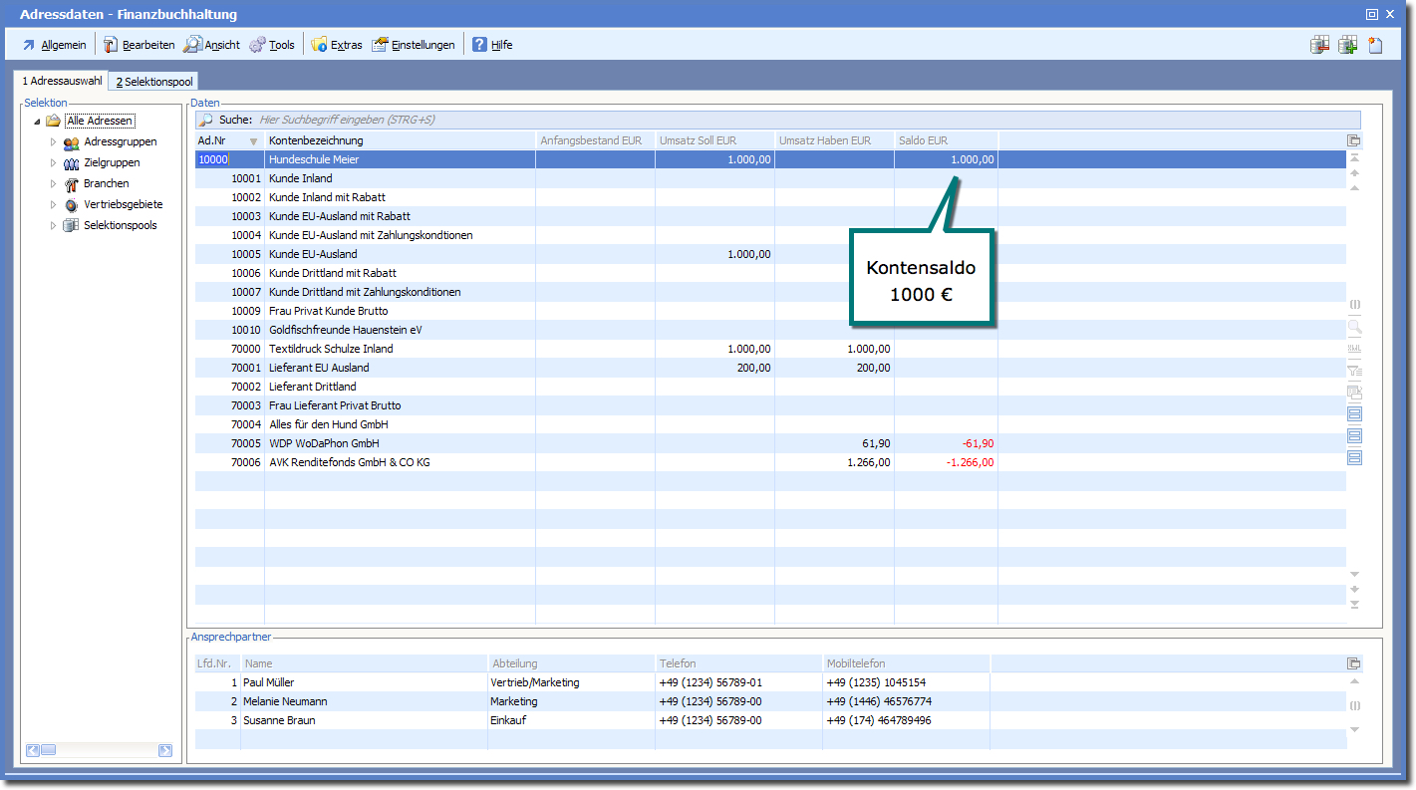Click the magnifier icon in the table's right sidebar
The image size is (1416, 790).
point(1354,327)
